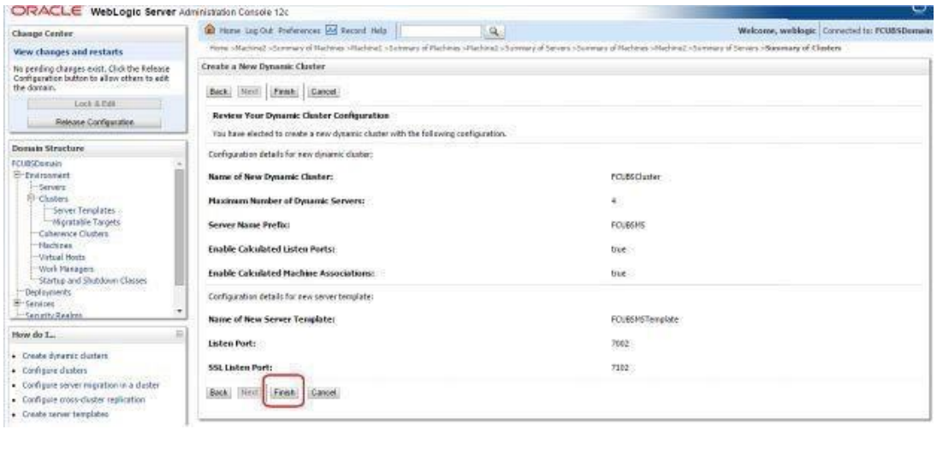Click the Connected to FCUBSDomain text
937x471 pixels.
[x=876, y=31]
